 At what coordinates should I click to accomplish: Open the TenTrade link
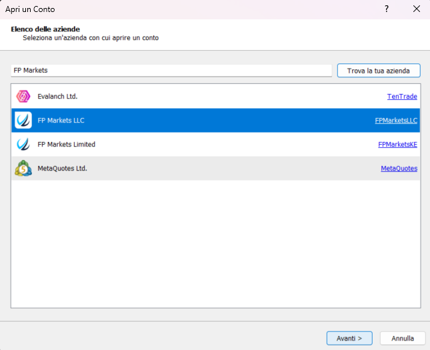point(402,97)
